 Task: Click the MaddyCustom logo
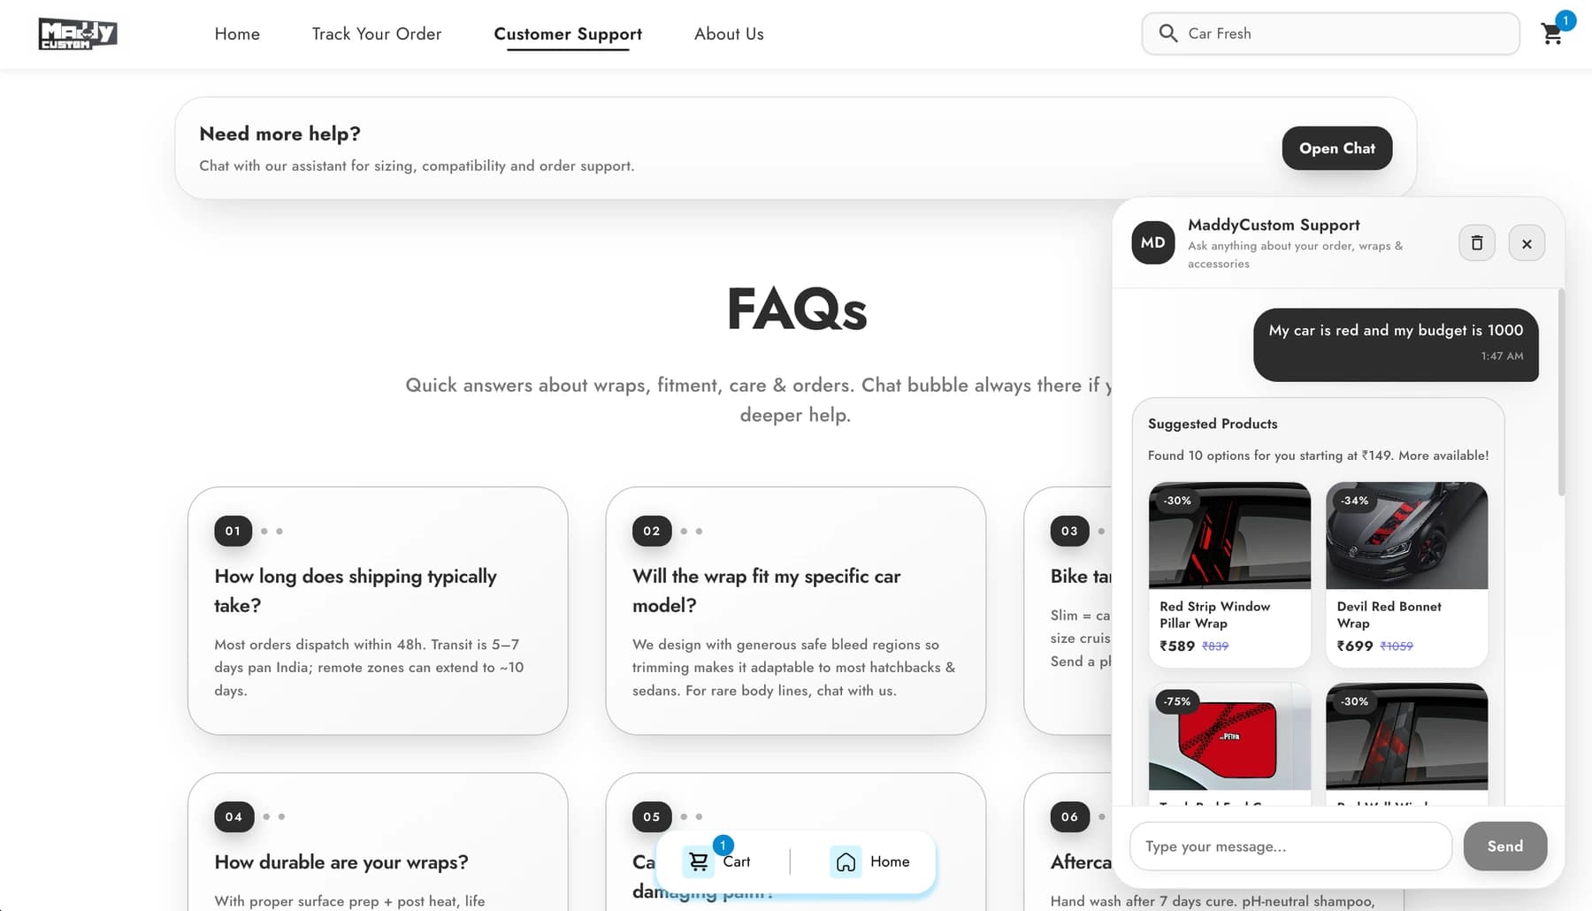(78, 34)
